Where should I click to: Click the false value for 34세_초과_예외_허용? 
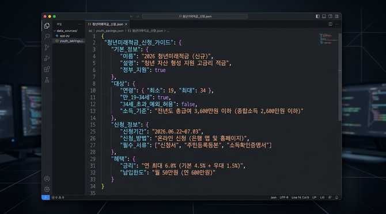tap(188, 104)
